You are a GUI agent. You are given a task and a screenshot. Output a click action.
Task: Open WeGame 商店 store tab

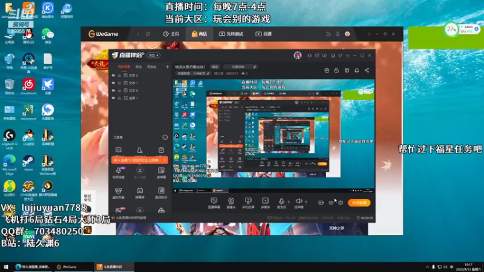click(200, 34)
